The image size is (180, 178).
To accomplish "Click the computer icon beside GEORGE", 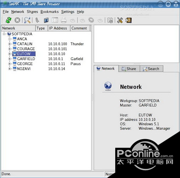I will tap(15, 64).
